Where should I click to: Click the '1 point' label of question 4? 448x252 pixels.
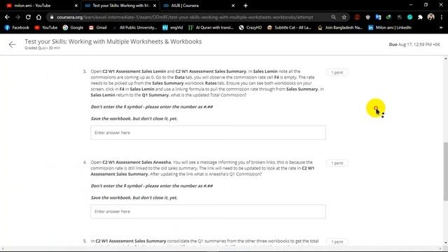[x=337, y=163]
